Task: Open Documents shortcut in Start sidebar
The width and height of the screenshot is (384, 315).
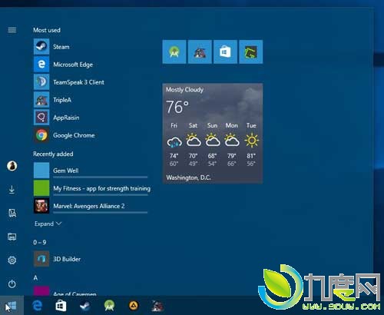Action: (12, 213)
